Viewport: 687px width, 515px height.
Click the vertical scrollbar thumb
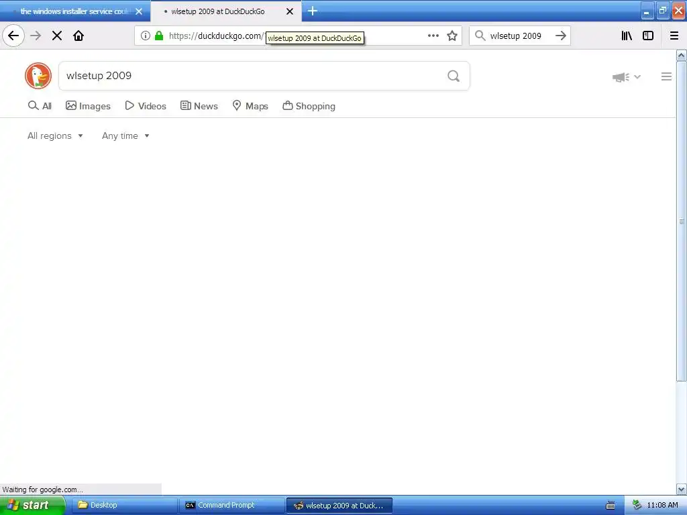682,221
